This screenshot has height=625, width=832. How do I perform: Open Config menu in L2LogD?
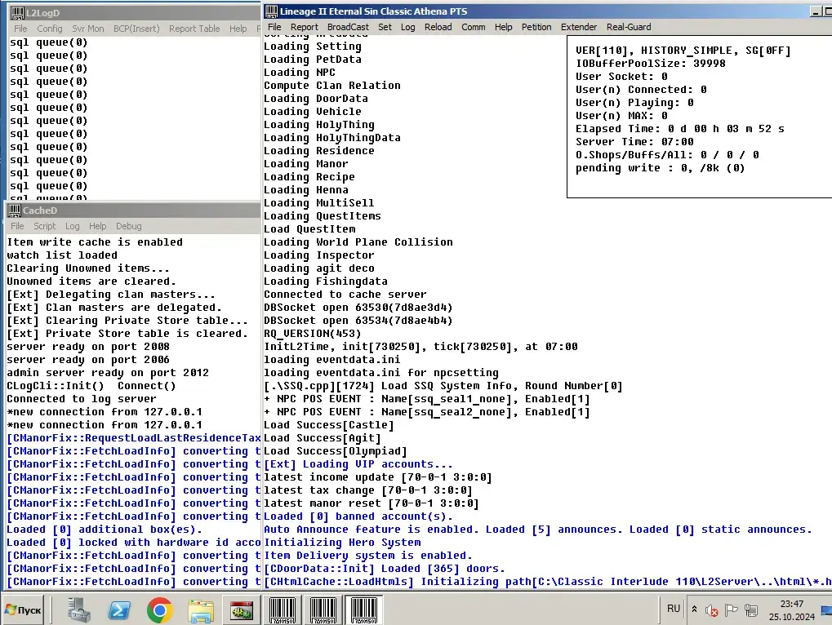(49, 29)
